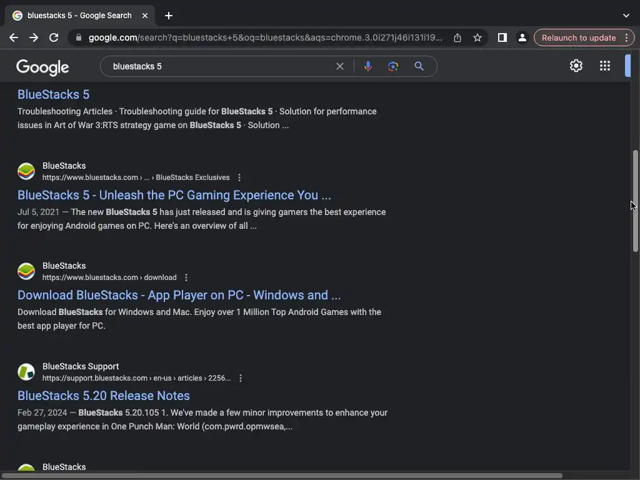This screenshot has height=480, width=640.
Task: Click the support.bluestacks.com articles URL
Action: tap(137, 378)
